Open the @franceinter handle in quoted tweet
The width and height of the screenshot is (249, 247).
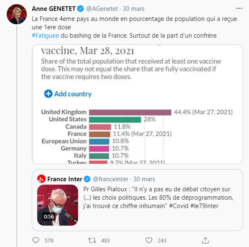click(x=111, y=179)
